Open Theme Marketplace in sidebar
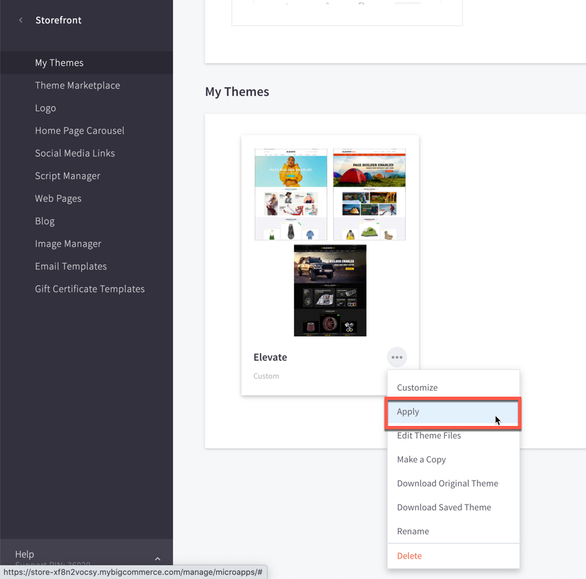586x579 pixels. (77, 85)
